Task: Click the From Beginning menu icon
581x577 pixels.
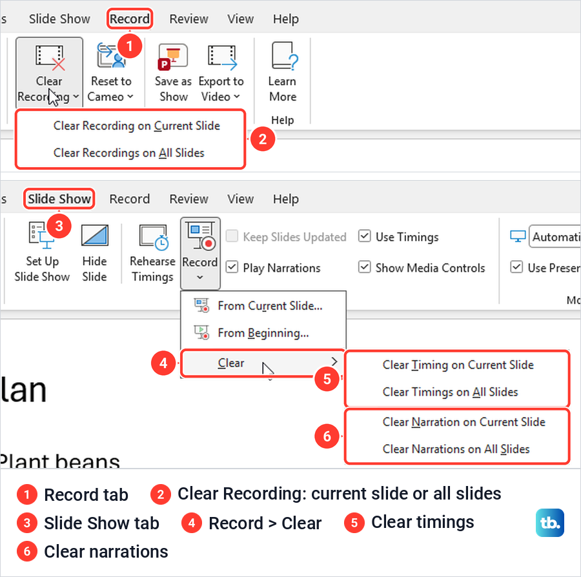Action: [201, 332]
